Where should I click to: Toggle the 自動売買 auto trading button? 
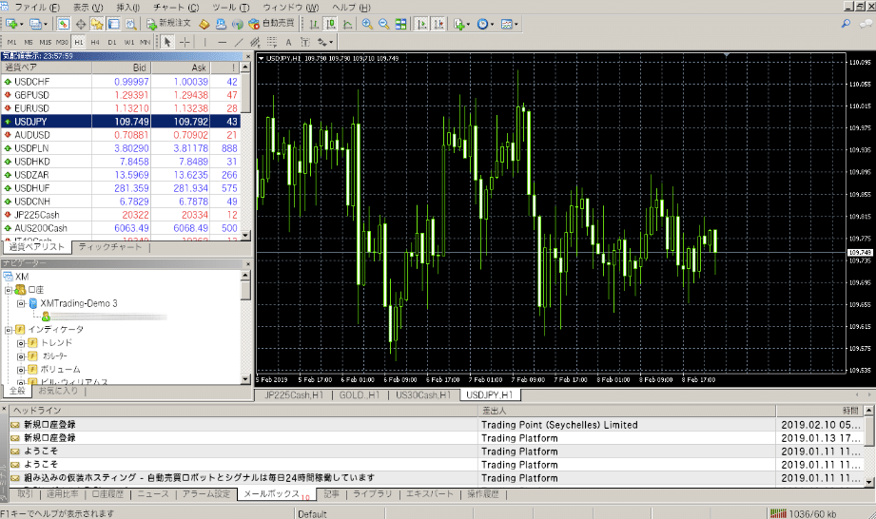[271, 24]
